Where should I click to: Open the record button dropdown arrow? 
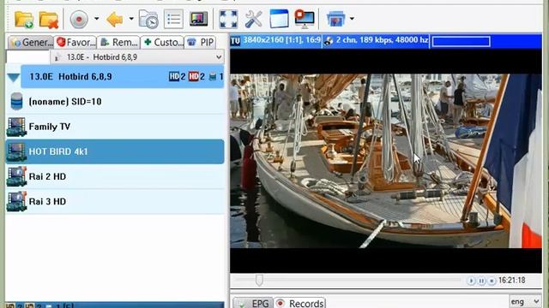click(96, 19)
